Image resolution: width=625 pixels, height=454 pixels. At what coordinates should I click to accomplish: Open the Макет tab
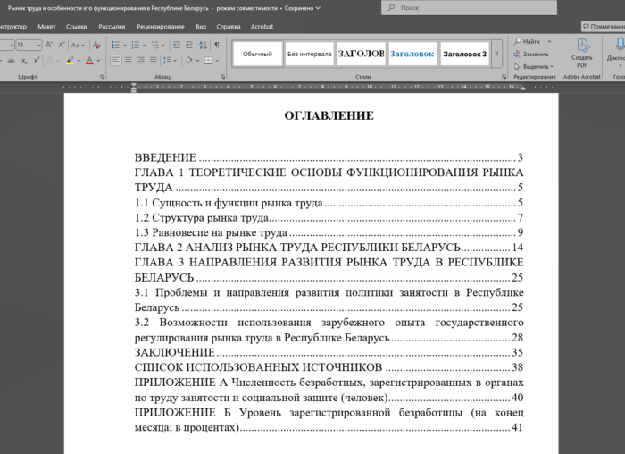46,27
